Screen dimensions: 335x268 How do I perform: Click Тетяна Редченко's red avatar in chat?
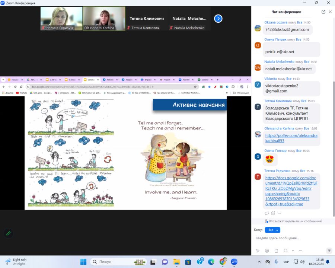pyautogui.click(x=258, y=176)
